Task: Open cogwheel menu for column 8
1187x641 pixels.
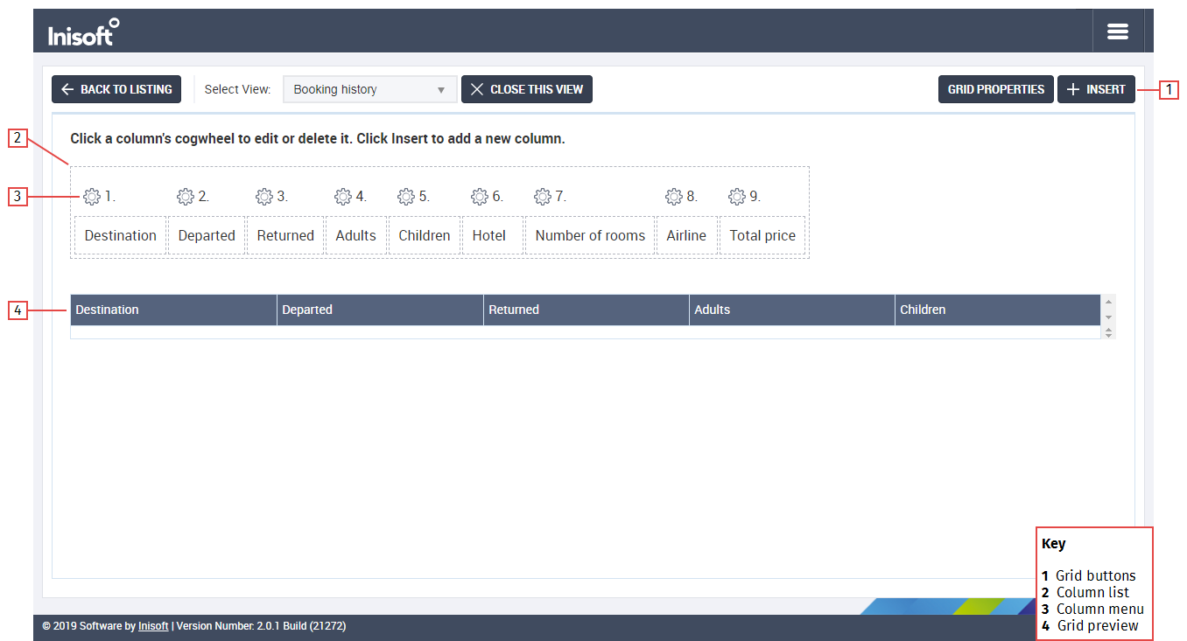Action: [x=673, y=197]
